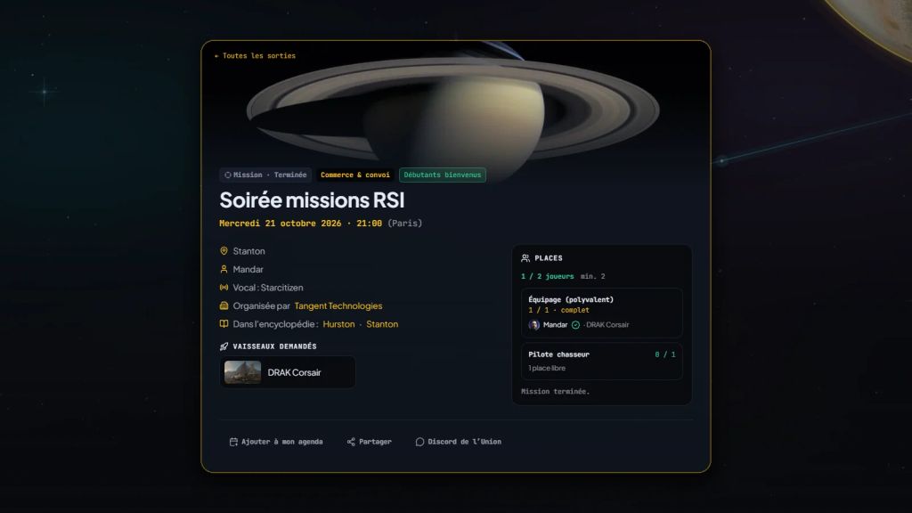Click the date "Mercredi 21 octobre 2026 · 21:00"
The image size is (912, 513).
pos(301,224)
